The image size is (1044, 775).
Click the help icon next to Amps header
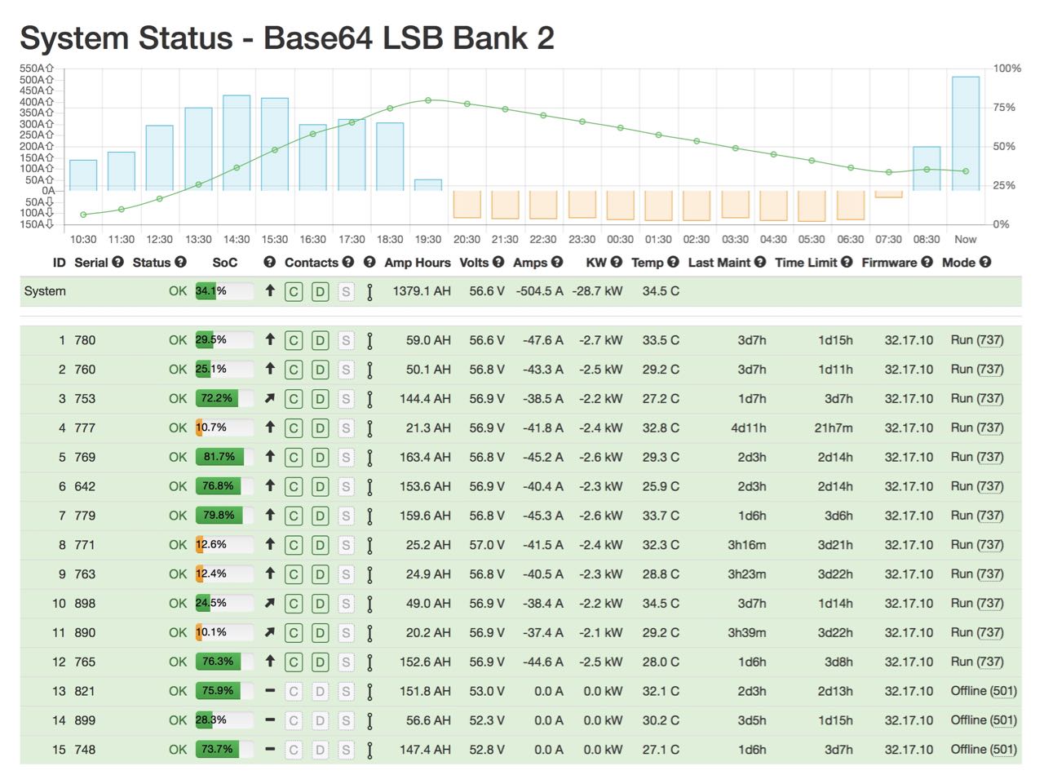coord(557,263)
